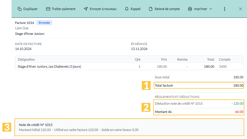Click the Traiter paiement button label
The image size is (247, 139).
[x=64, y=9]
